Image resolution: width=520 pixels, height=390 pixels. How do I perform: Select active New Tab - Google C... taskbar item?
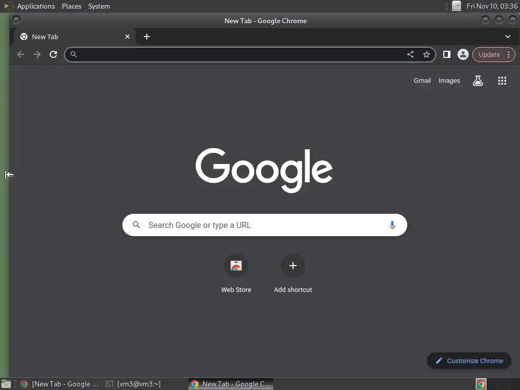[231, 384]
